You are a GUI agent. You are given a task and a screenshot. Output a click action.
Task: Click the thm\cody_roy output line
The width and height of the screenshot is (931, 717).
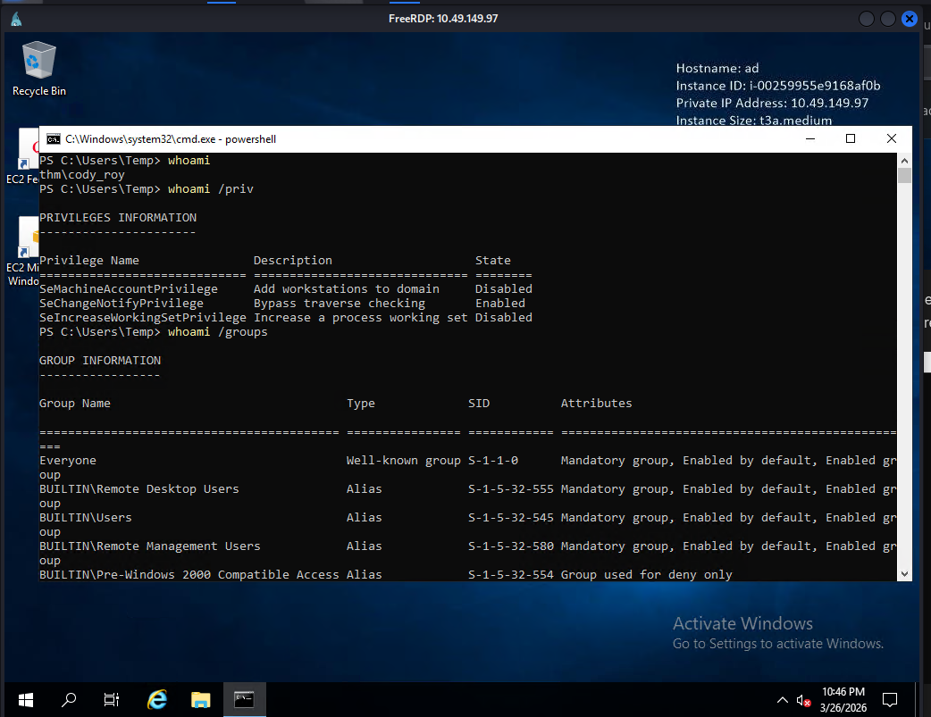(x=82, y=174)
